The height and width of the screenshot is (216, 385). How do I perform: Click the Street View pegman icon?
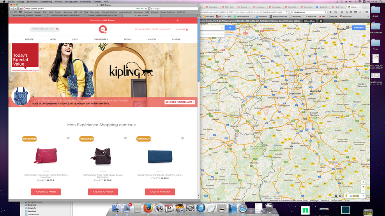point(346,196)
